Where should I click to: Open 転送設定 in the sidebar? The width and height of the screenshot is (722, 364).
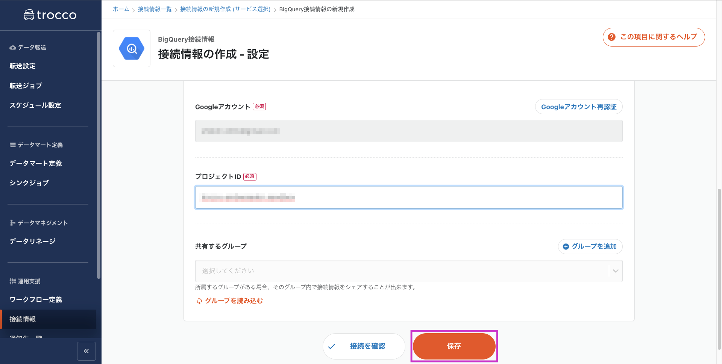tap(23, 66)
